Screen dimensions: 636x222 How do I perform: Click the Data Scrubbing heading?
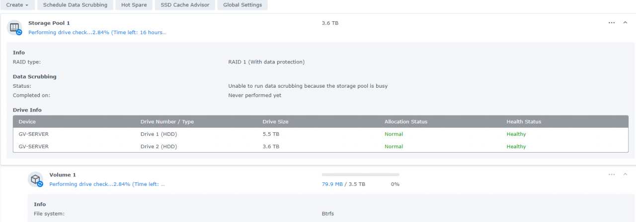point(35,76)
